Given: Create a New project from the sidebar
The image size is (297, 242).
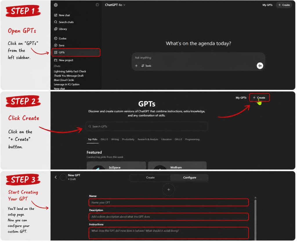Looking at the screenshot, I should pyautogui.click(x=64, y=60).
